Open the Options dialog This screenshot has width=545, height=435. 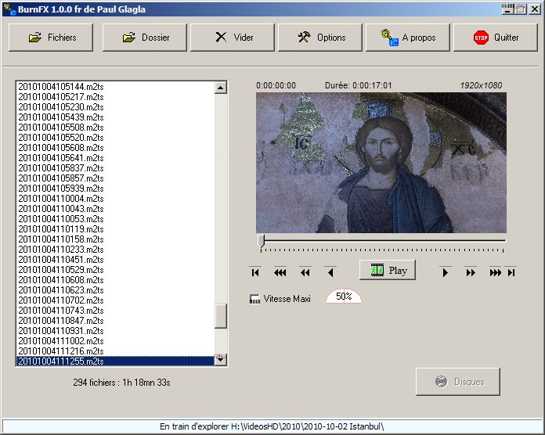click(x=320, y=38)
